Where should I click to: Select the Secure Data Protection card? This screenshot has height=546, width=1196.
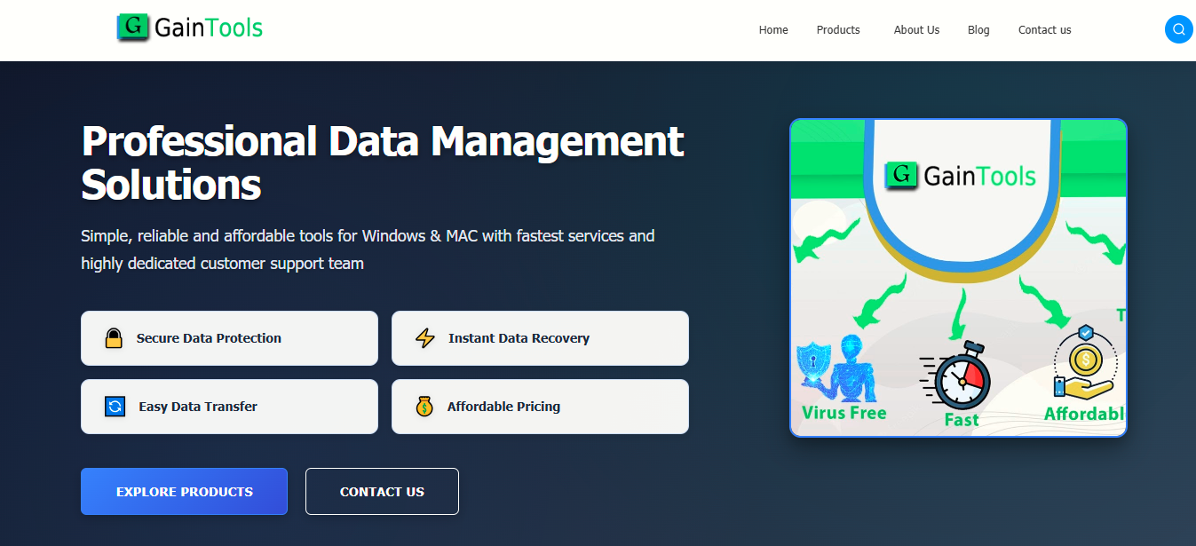[x=229, y=338]
